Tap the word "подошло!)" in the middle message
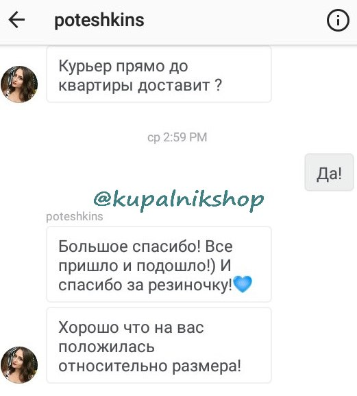Viewport: 357px width, 396px height. pyautogui.click(x=176, y=266)
